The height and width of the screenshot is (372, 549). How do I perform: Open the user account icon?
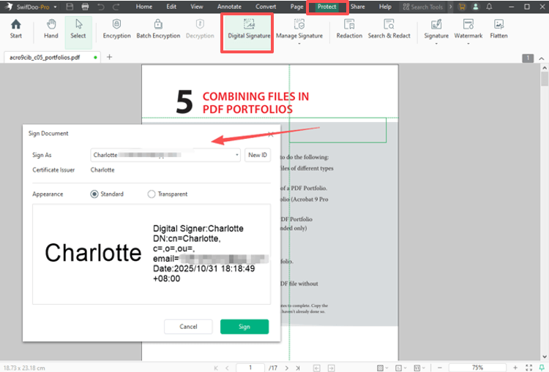tap(476, 7)
